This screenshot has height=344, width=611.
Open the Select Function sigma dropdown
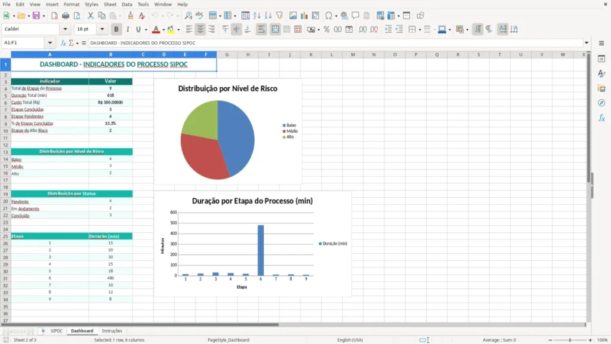pyautogui.click(x=77, y=43)
